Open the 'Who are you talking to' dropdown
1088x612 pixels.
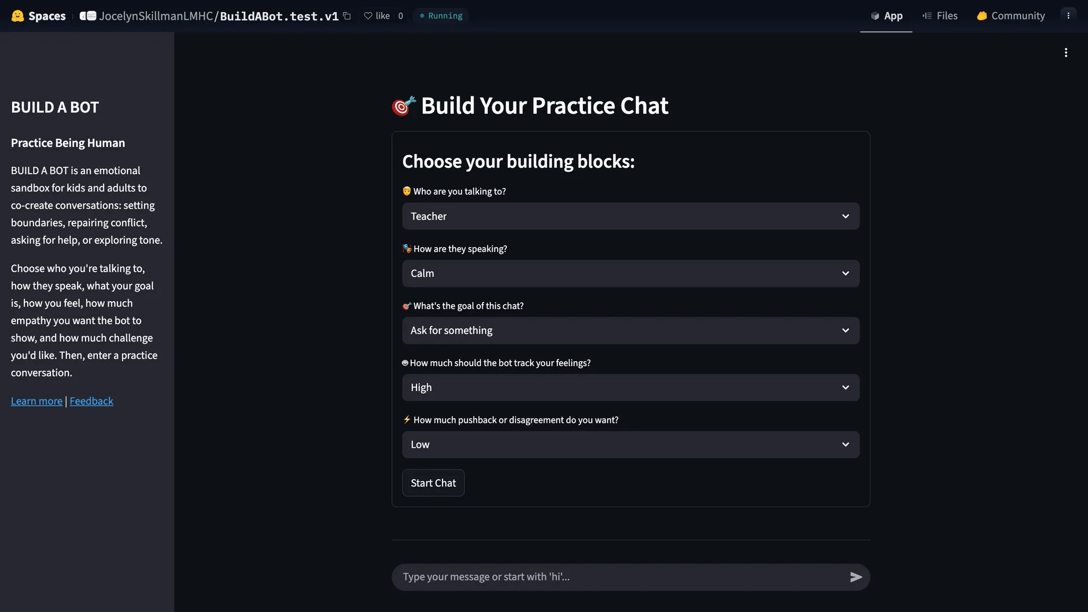coord(631,216)
